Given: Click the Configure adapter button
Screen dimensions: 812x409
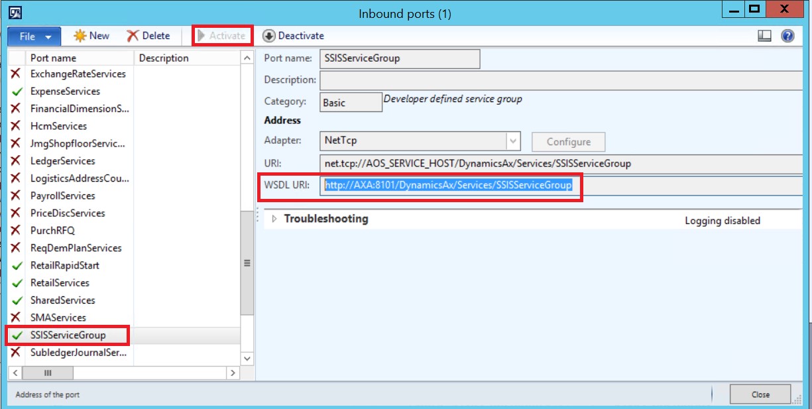Looking at the screenshot, I should click(x=568, y=141).
